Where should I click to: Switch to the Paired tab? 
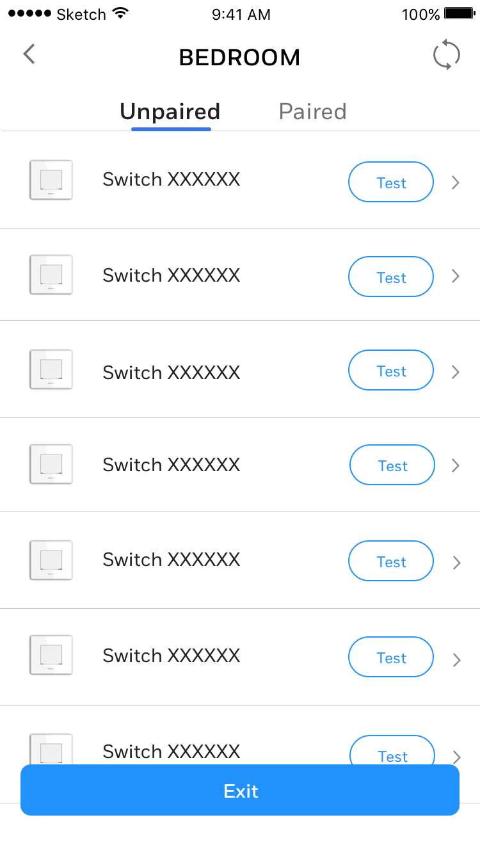(312, 112)
